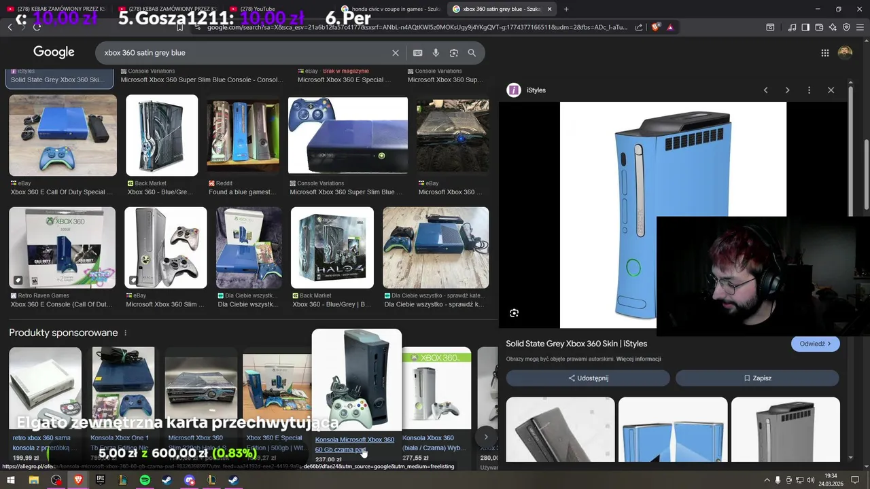Open the Brave browser taskbar icon

(x=78, y=480)
